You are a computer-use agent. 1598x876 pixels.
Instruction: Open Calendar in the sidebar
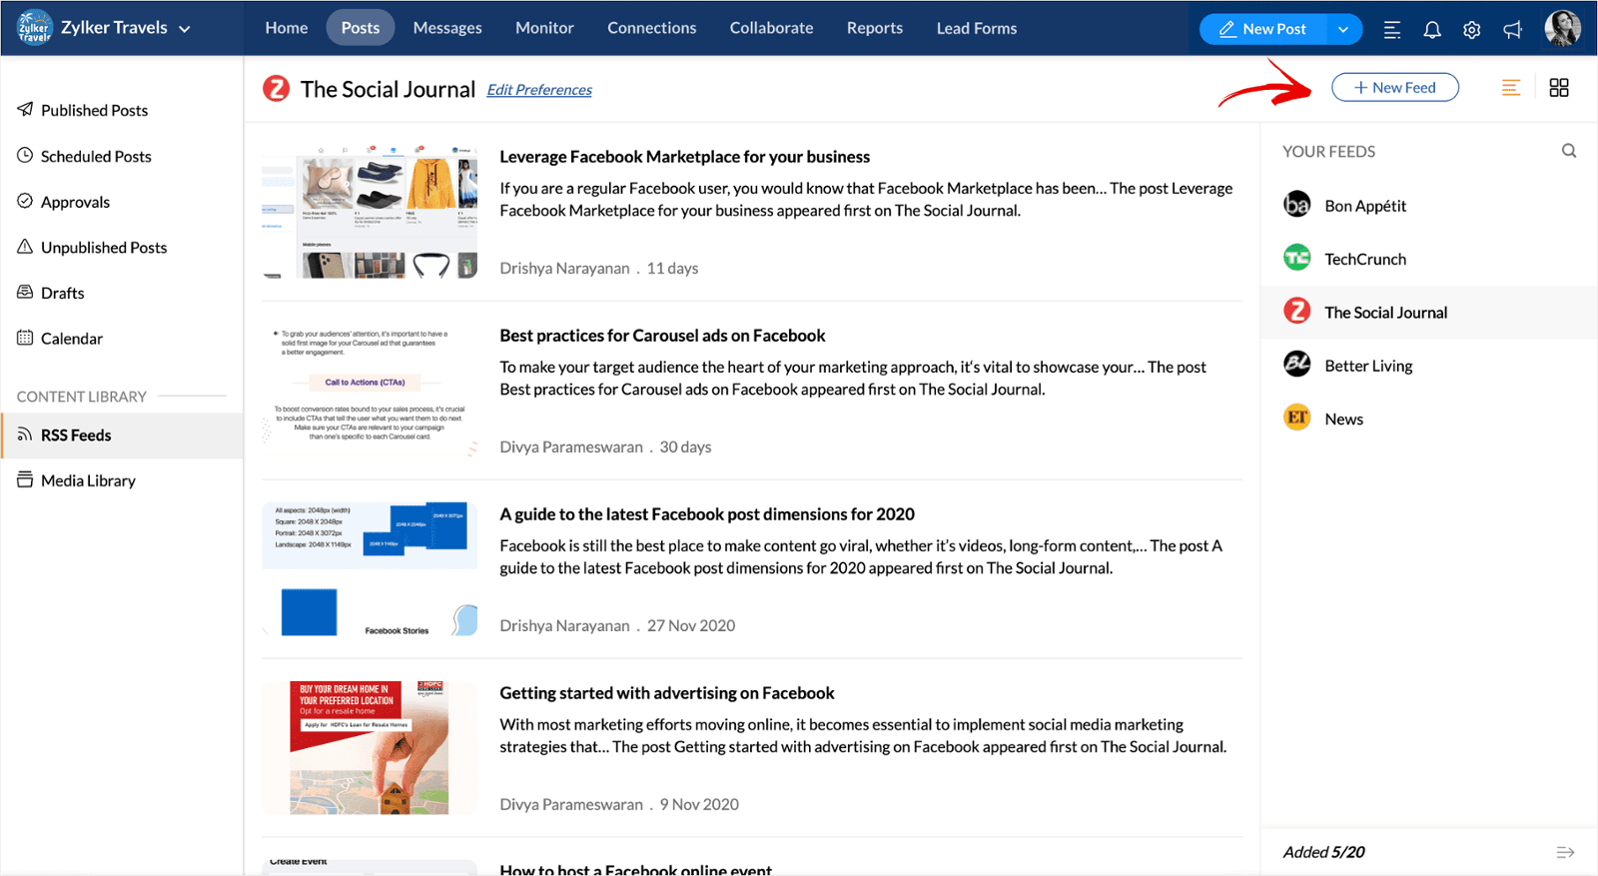(x=122, y=339)
